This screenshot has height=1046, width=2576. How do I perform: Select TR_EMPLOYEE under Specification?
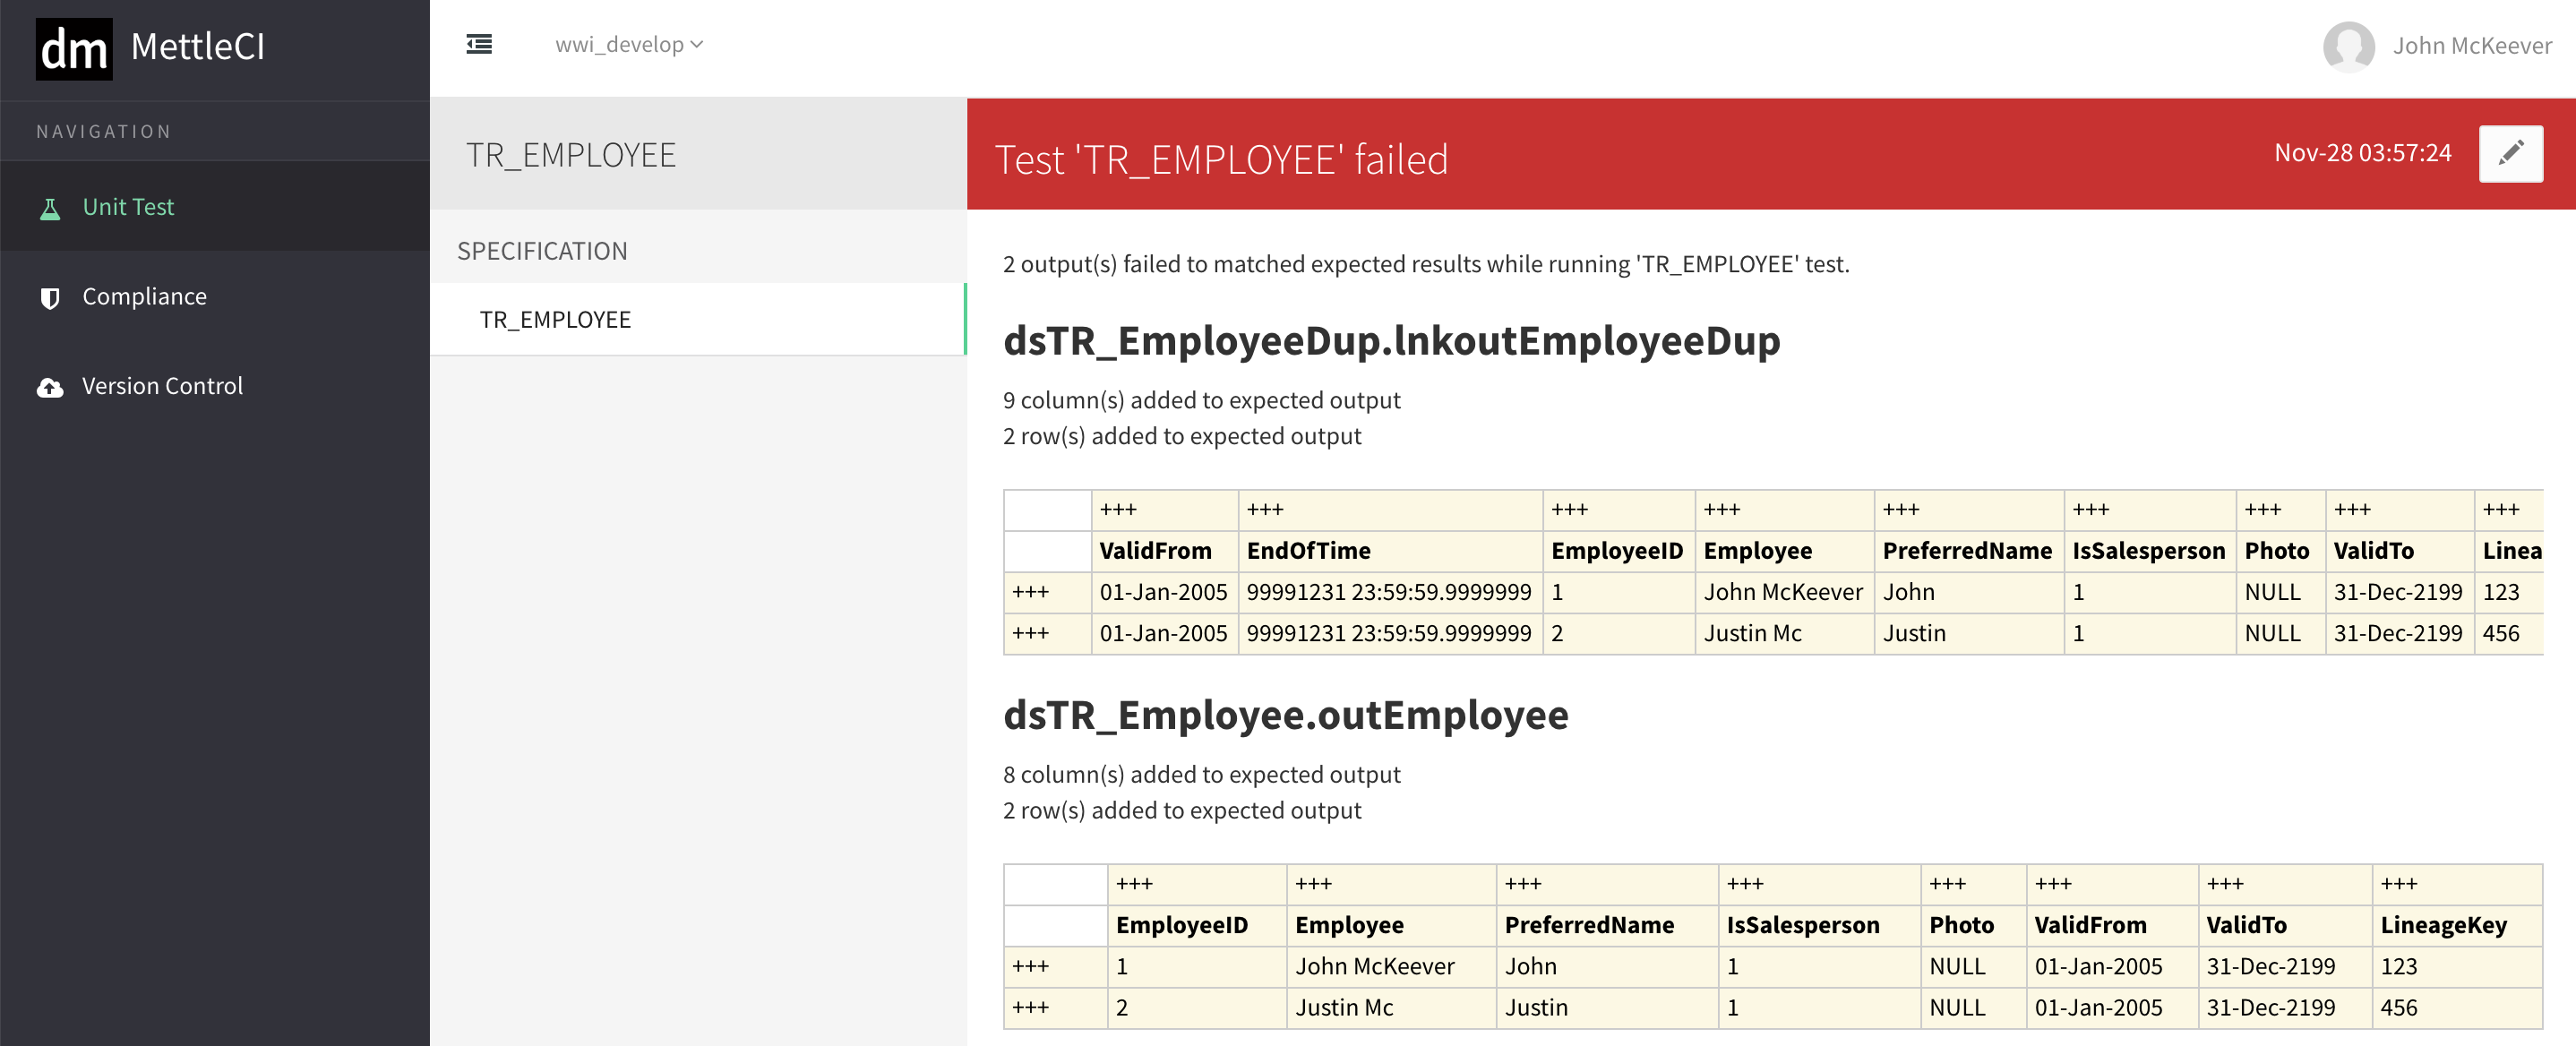tap(555, 319)
